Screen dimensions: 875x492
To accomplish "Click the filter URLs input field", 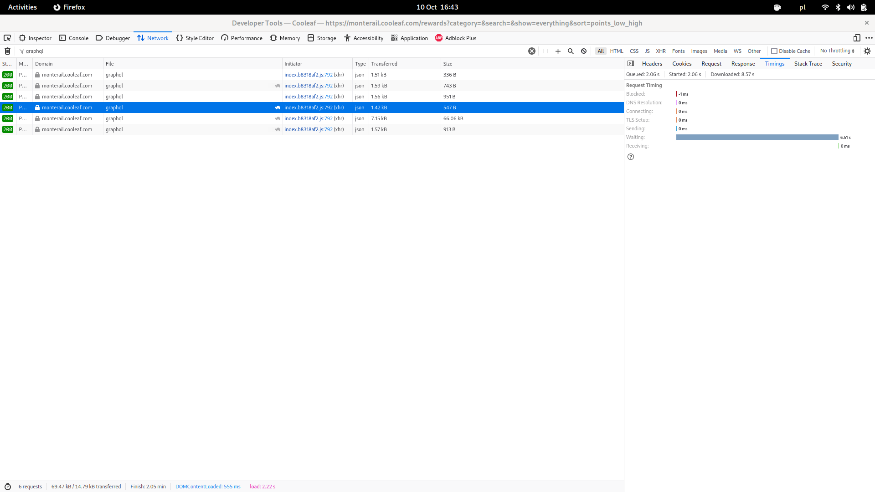I will 273,51.
